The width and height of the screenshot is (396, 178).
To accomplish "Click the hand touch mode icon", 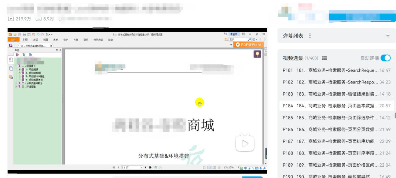I will pos(47,34).
